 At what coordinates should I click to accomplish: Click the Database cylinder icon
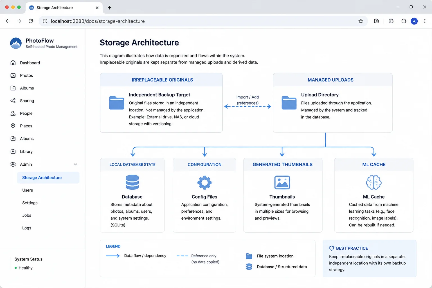132,182
